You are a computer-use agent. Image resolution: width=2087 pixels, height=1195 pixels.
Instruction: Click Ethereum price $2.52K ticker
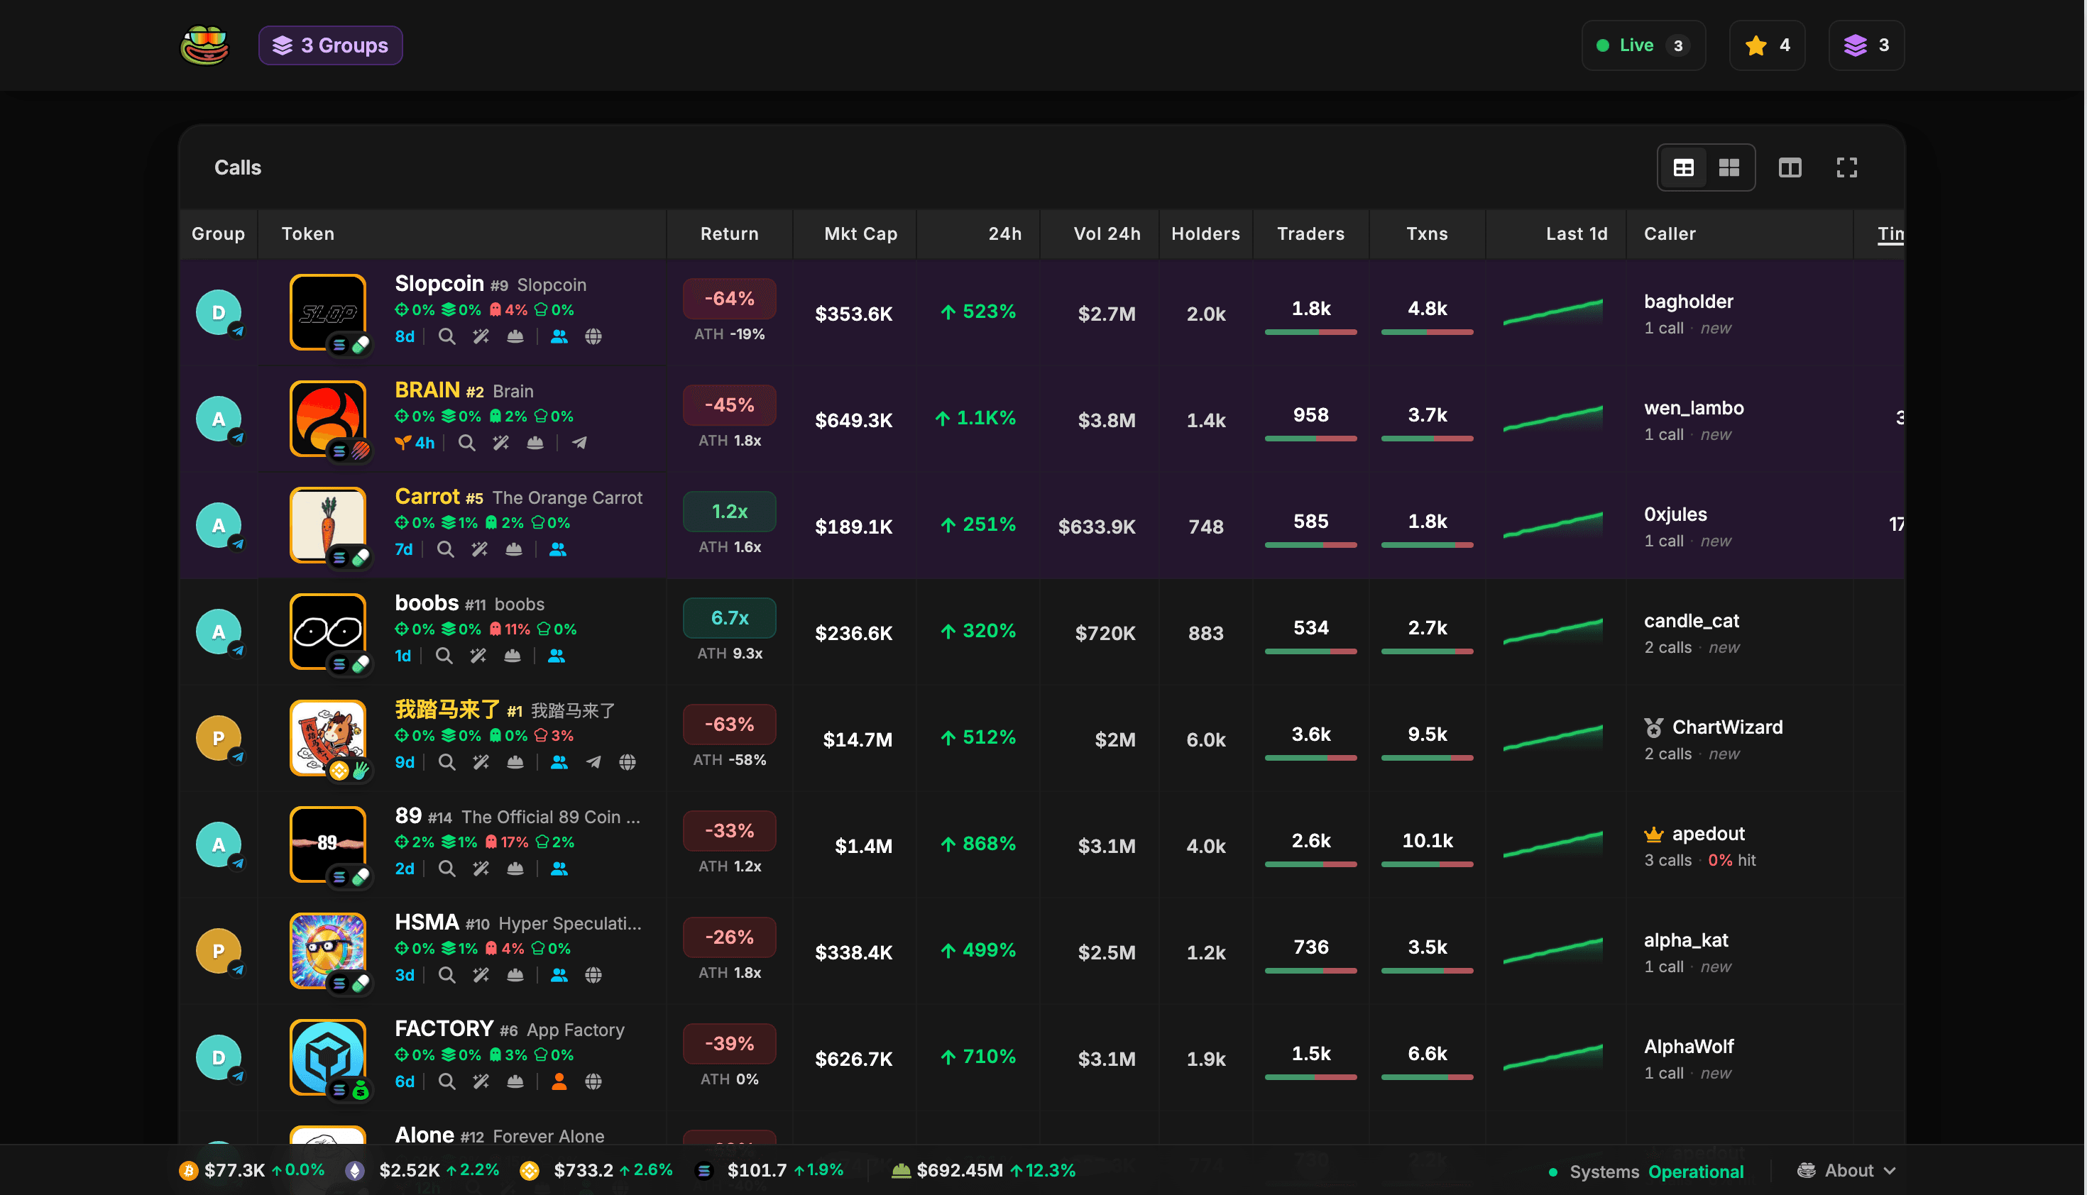pos(423,1170)
